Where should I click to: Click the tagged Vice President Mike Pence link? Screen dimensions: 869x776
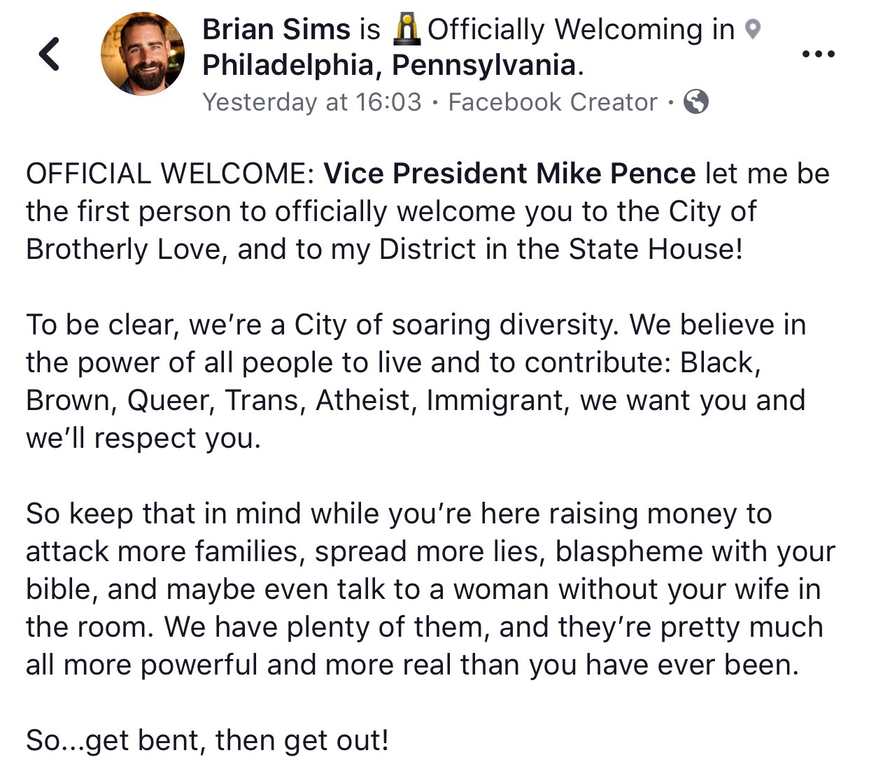(x=509, y=174)
